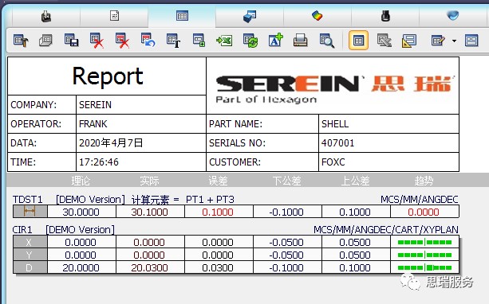
Task: Click the TDST1 distance dimension icon
Action: pyautogui.click(x=30, y=212)
